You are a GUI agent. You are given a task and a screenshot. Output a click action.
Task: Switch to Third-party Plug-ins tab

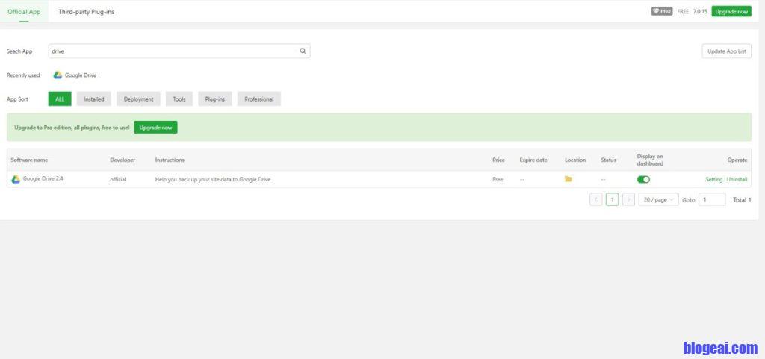coord(86,12)
